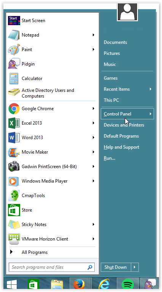The image size is (162, 292).
Task: Open Store from the taskbar
Action: click(x=33, y=284)
